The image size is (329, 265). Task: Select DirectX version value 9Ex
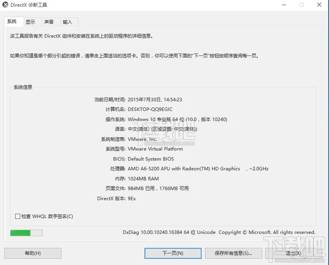[132, 199]
